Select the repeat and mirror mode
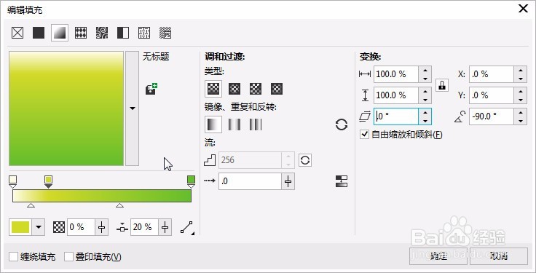This screenshot has height=273, width=536. pos(234,124)
